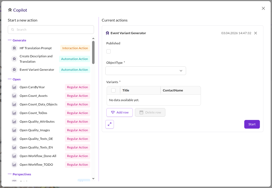The width and height of the screenshot is (272, 188).
Task: Click the Open Quality_Images chart icon
Action: pyautogui.click(x=14, y=130)
